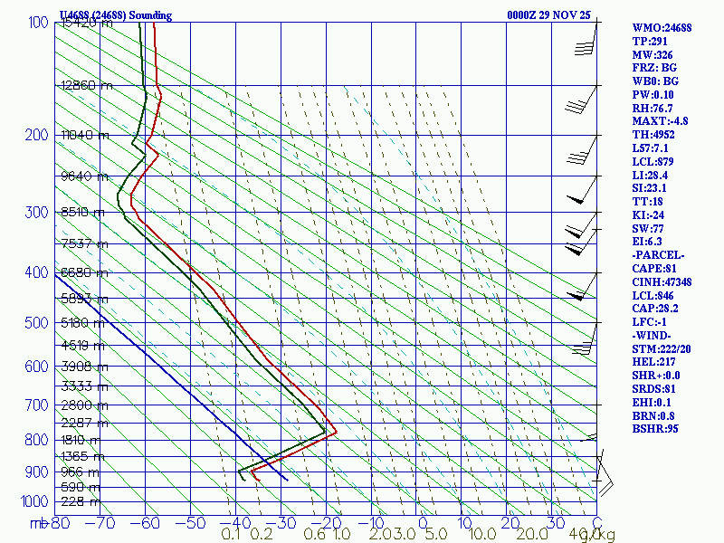Viewport: 724px width, 543px height.
Task: Click the '-30' temperature axis label
Action: tap(281, 523)
